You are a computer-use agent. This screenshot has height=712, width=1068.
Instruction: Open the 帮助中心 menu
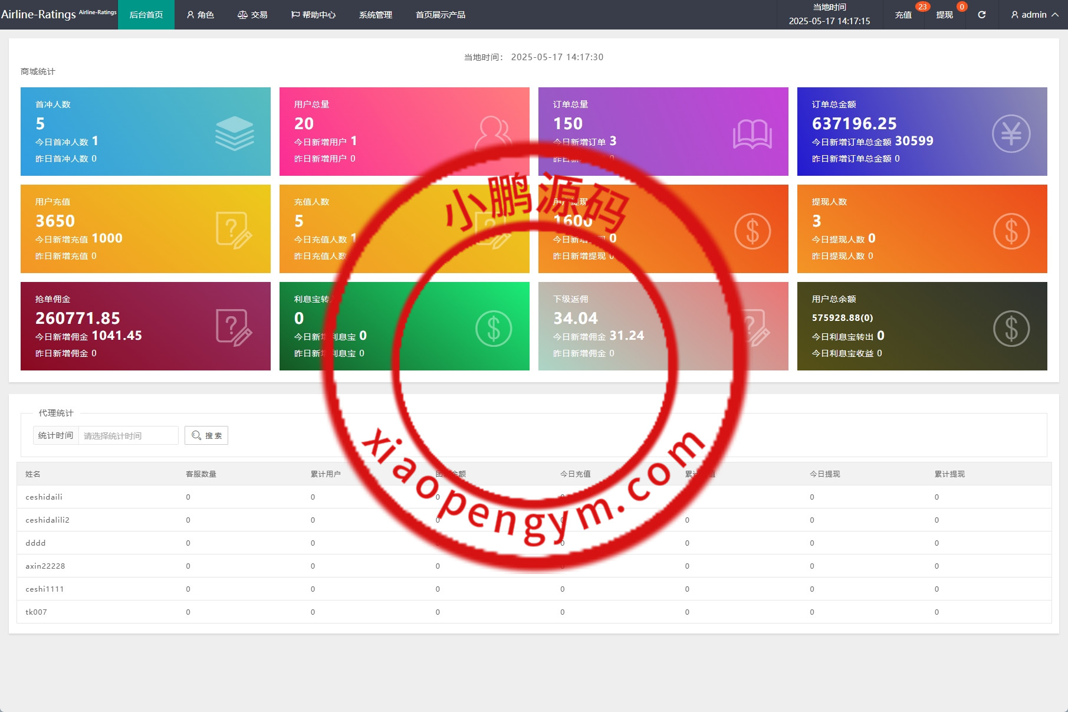click(313, 15)
